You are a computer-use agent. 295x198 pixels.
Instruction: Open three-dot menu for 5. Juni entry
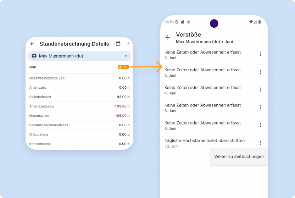261,107
